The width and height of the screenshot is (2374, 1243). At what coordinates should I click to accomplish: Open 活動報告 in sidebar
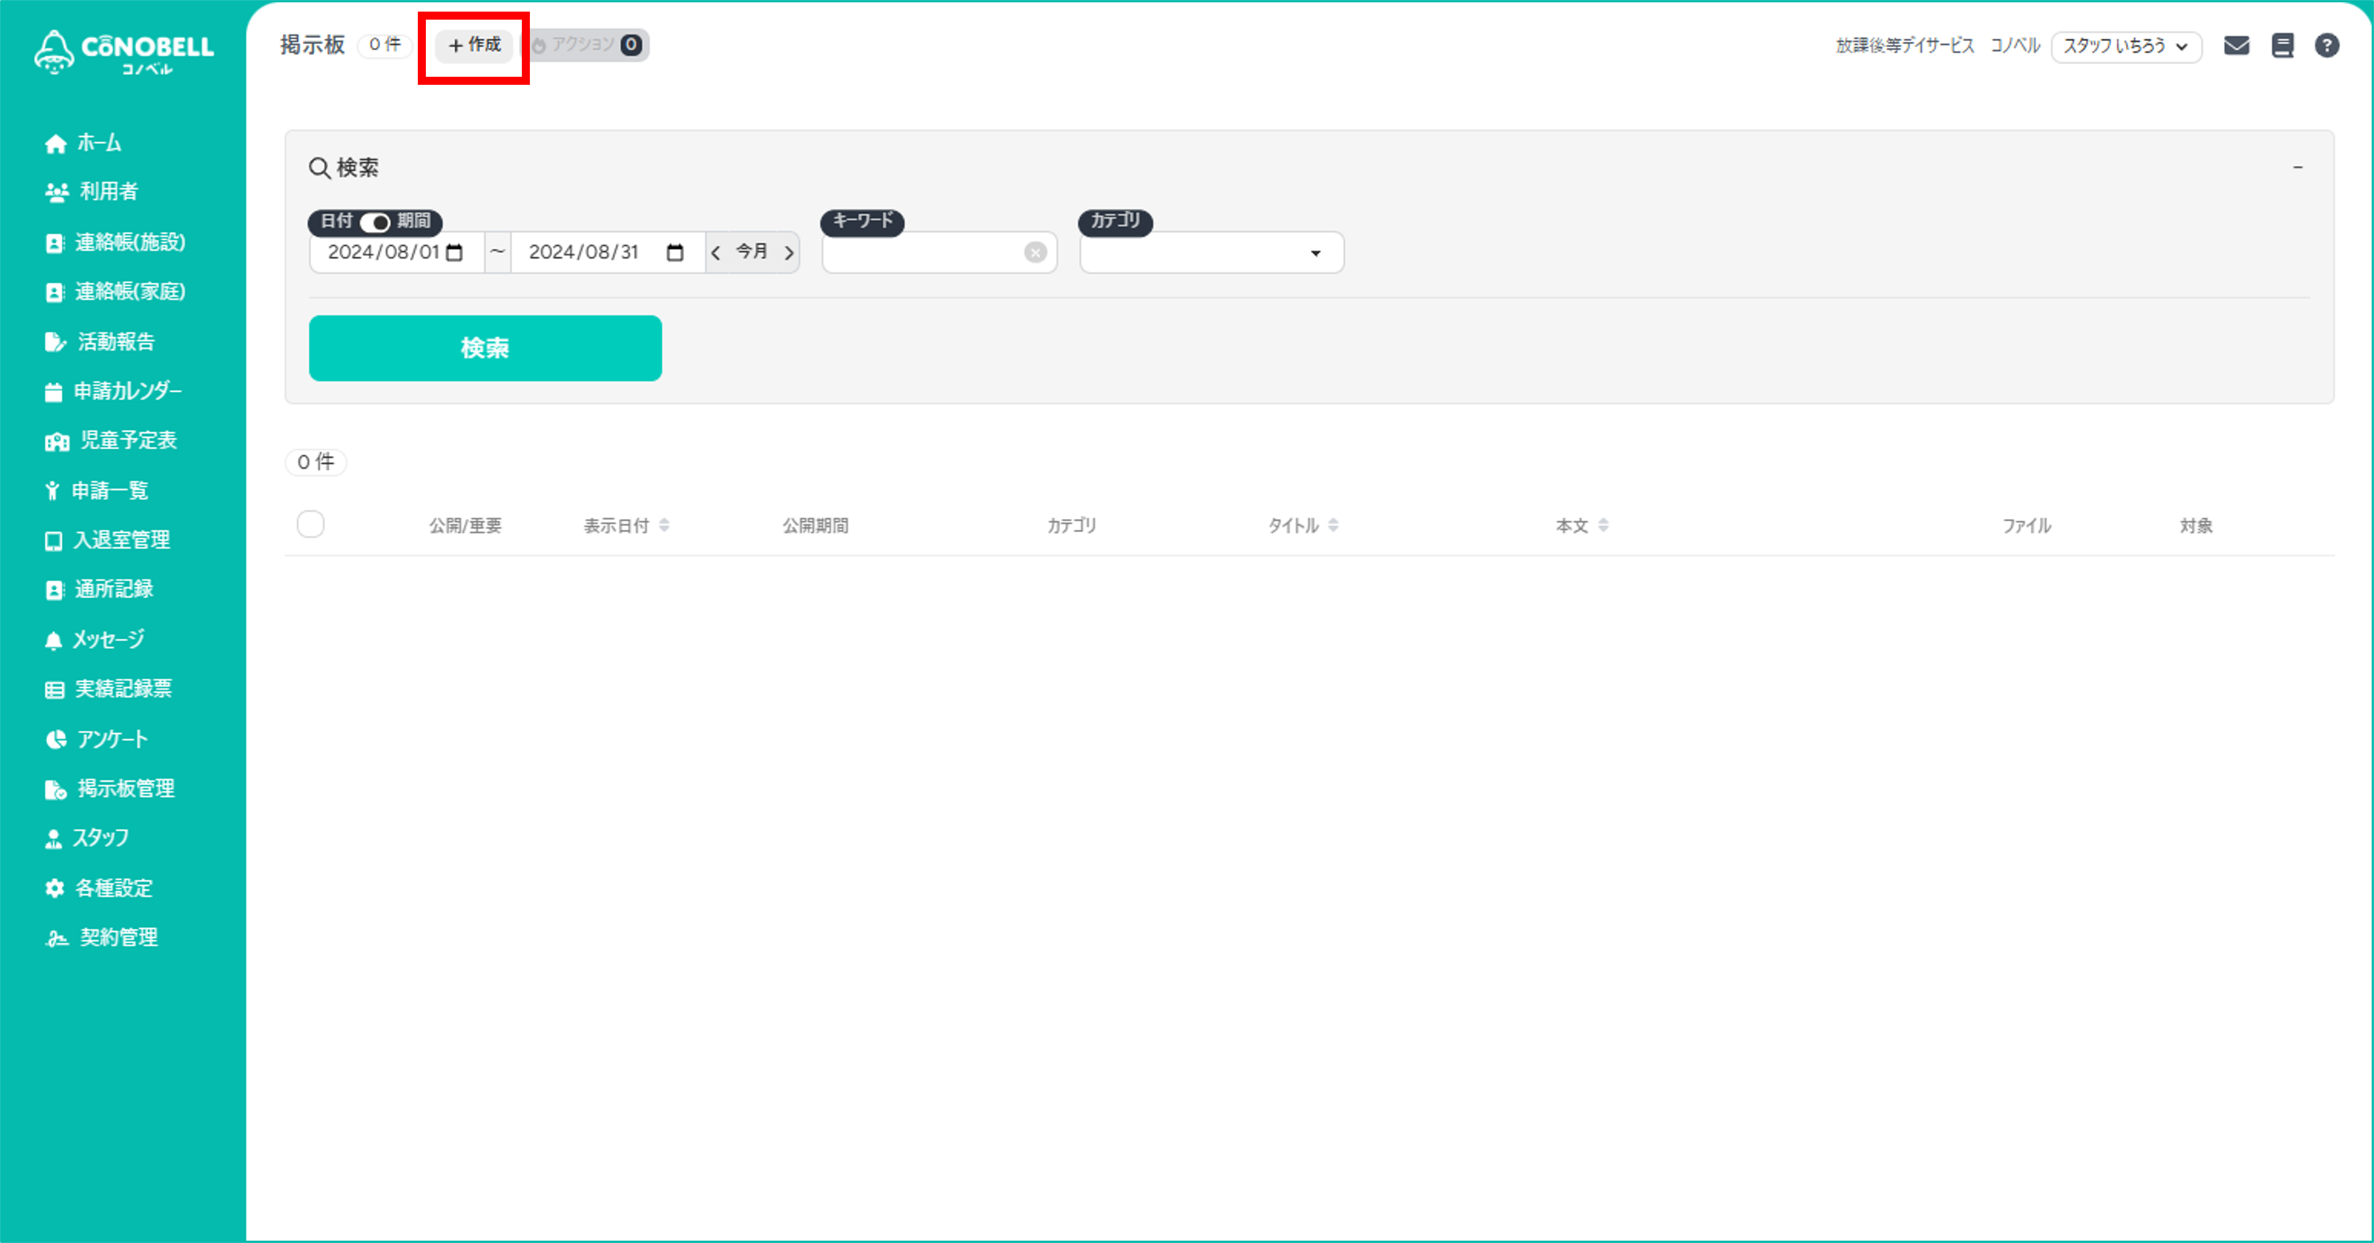[100, 342]
